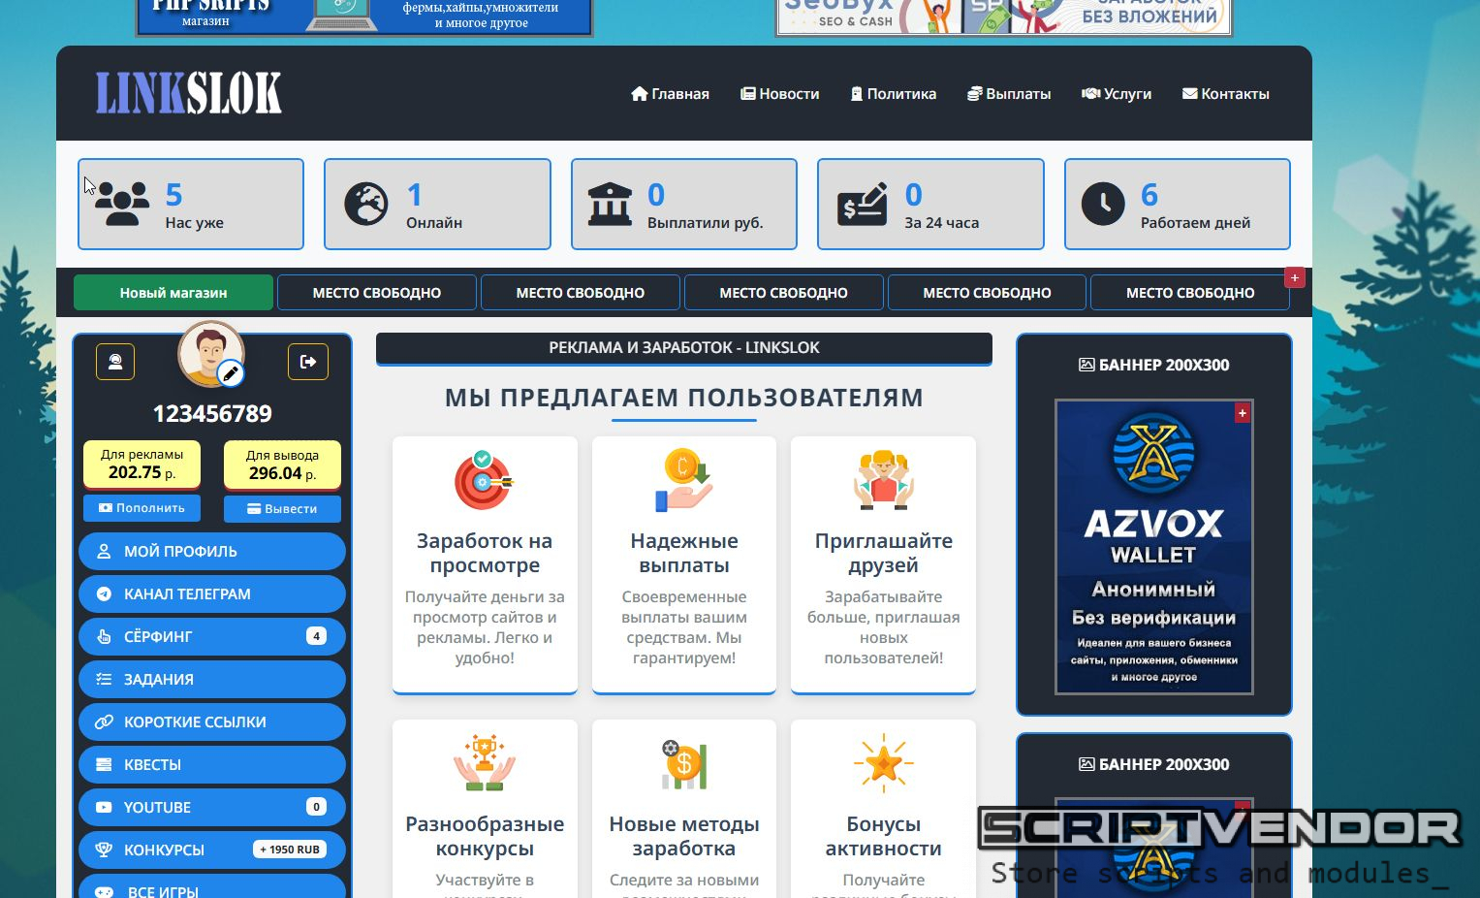Open the КОНКУРСЫ section
The image size is (1480, 898).
click(x=212, y=850)
